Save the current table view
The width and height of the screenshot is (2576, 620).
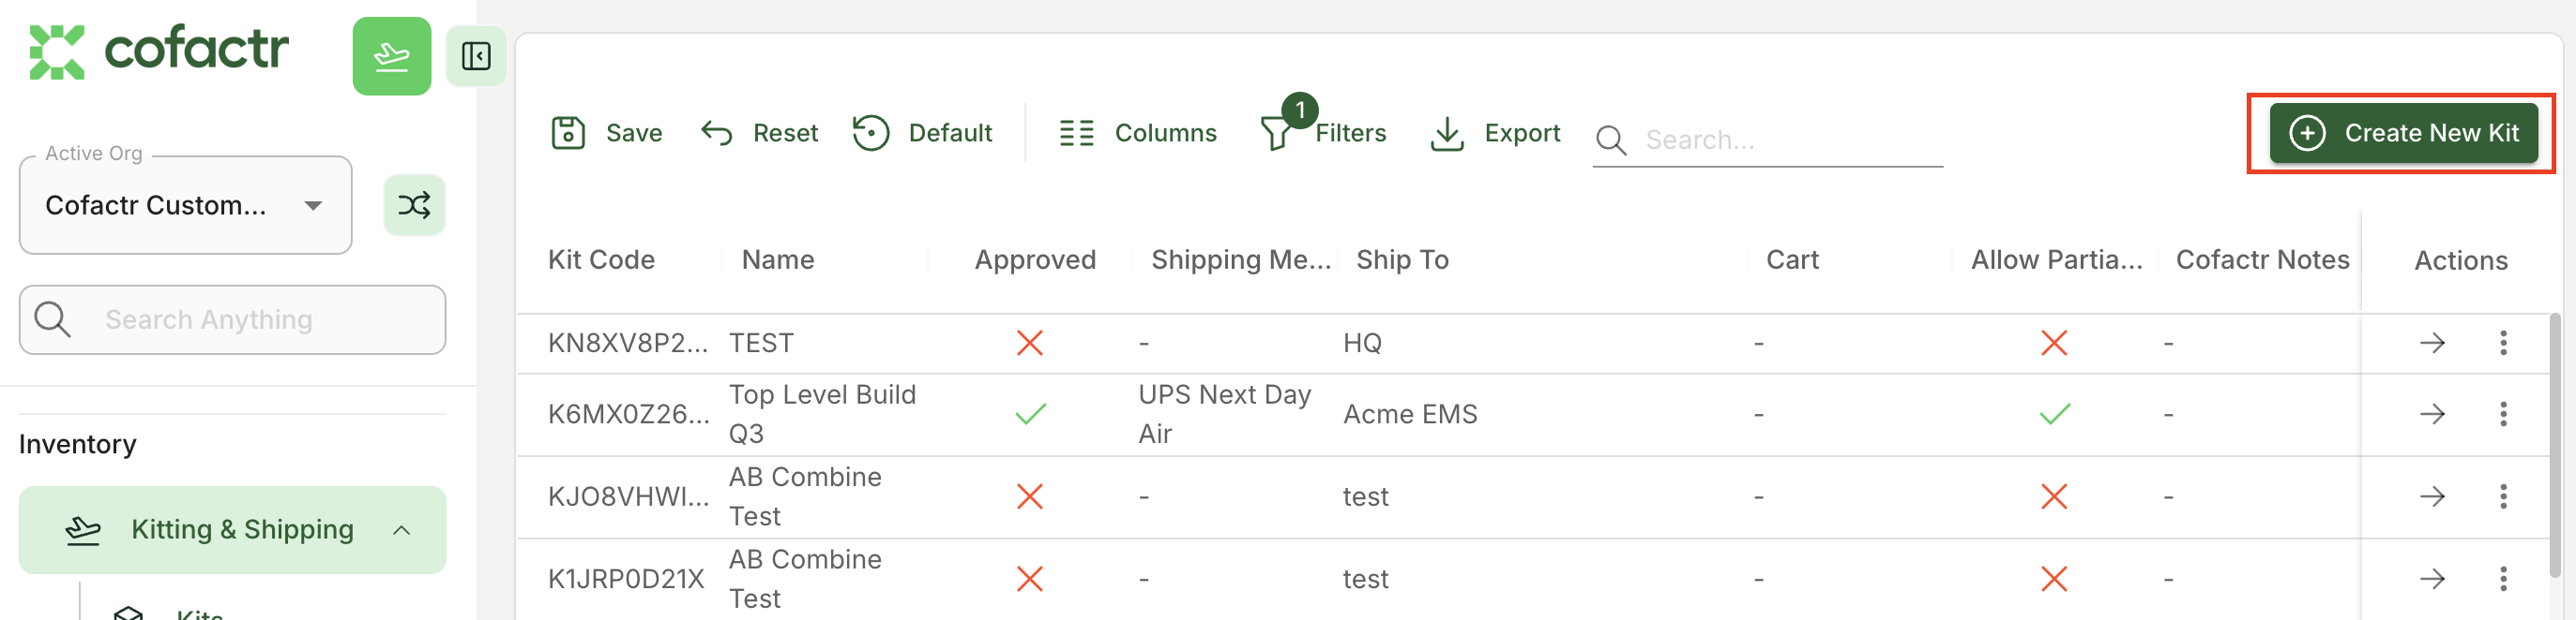[606, 133]
